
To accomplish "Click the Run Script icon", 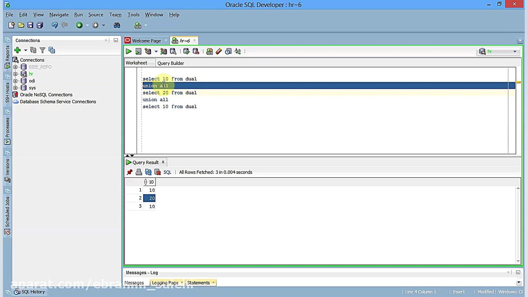I will pos(138,51).
